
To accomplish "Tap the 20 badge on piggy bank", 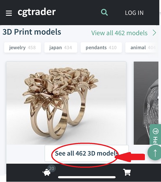I will click(52, 168).
